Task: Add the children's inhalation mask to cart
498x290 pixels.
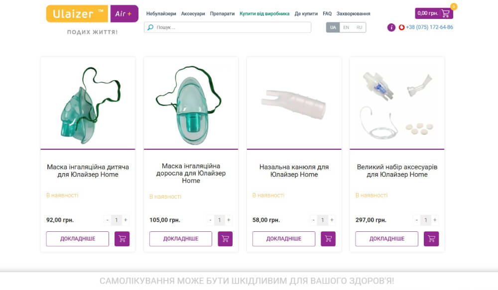Action: 122,239
